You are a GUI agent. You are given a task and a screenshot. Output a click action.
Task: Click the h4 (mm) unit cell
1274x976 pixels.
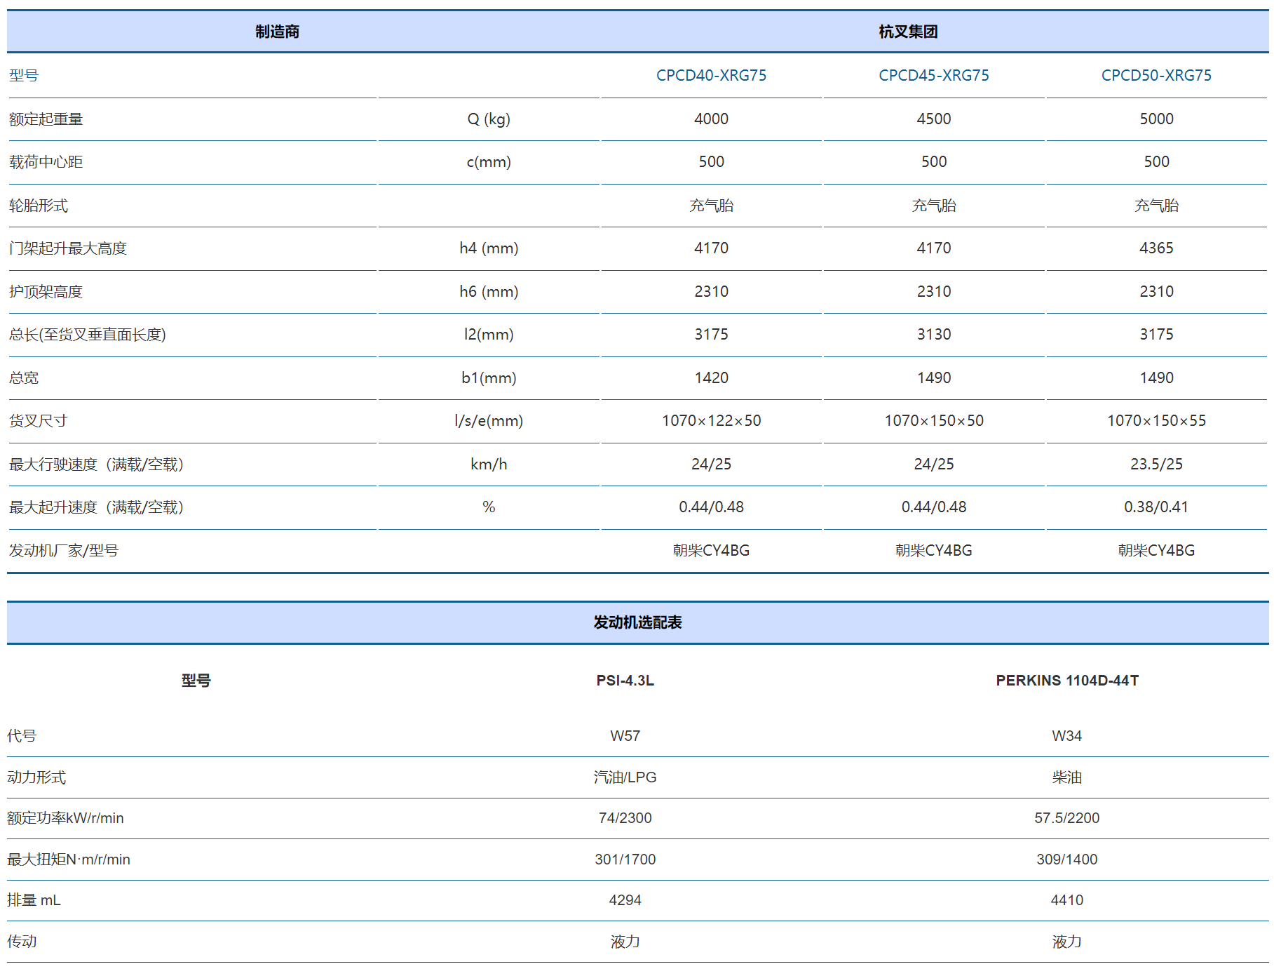tap(489, 248)
